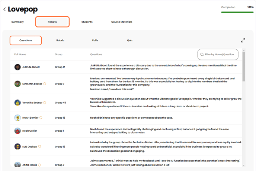Open Jiarun Abbott's avatar
The image size is (256, 171).
[x=17, y=67]
